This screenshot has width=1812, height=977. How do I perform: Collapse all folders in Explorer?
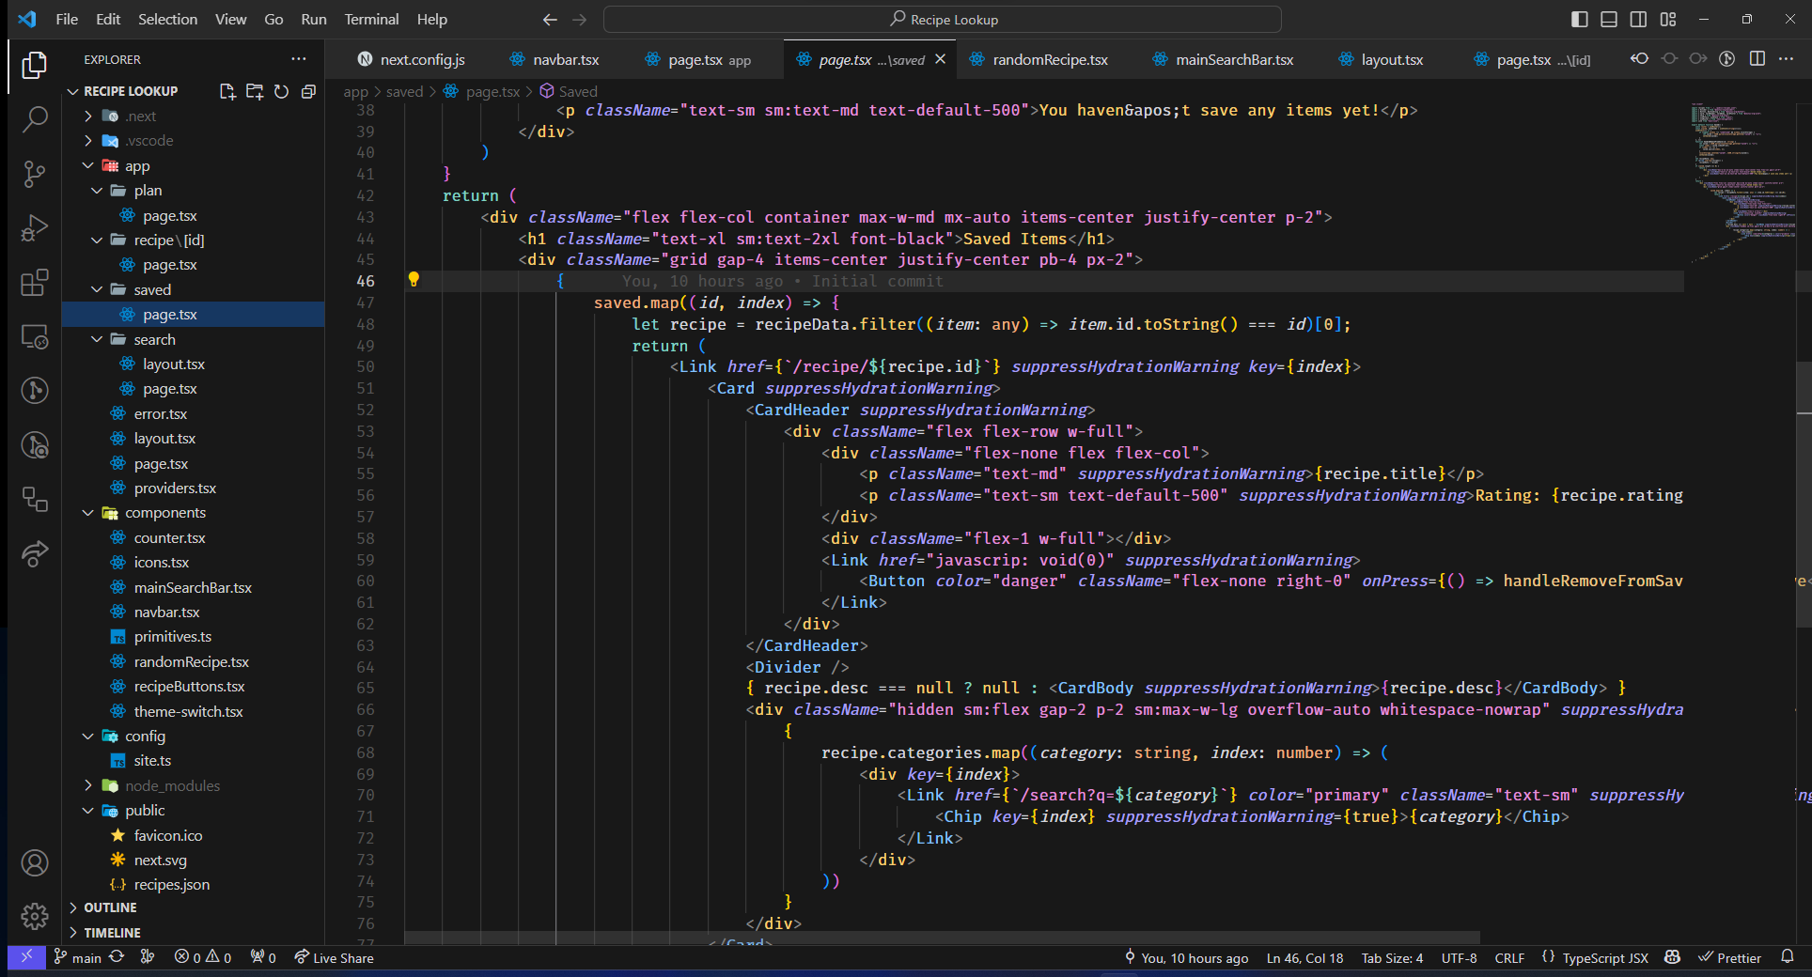point(308,91)
